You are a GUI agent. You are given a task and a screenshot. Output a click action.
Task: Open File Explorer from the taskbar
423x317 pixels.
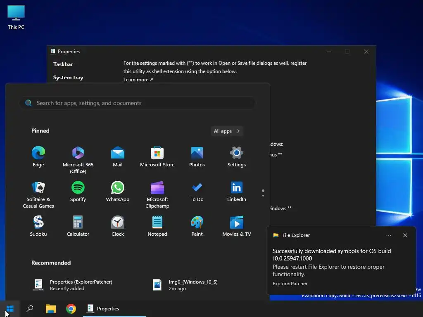(x=50, y=309)
